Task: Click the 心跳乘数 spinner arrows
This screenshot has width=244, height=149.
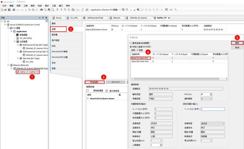Action: pyautogui.click(x=161, y=145)
